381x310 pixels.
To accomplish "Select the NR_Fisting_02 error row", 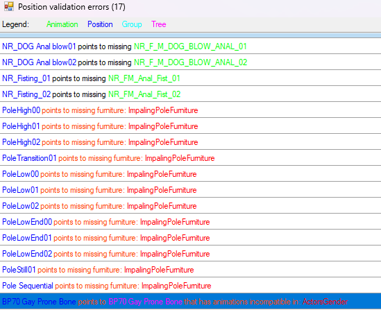I will (x=190, y=94).
